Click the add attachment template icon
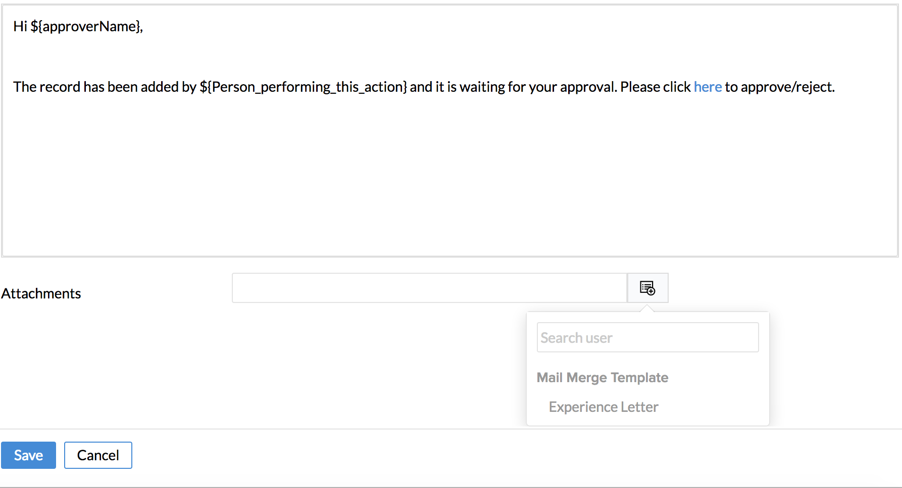Viewport: 902px width, 488px height. click(x=647, y=288)
